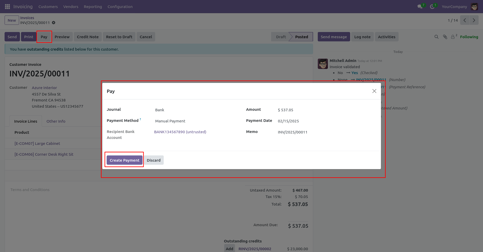Click the Credit Note button
The height and width of the screenshot is (252, 483).
click(88, 37)
